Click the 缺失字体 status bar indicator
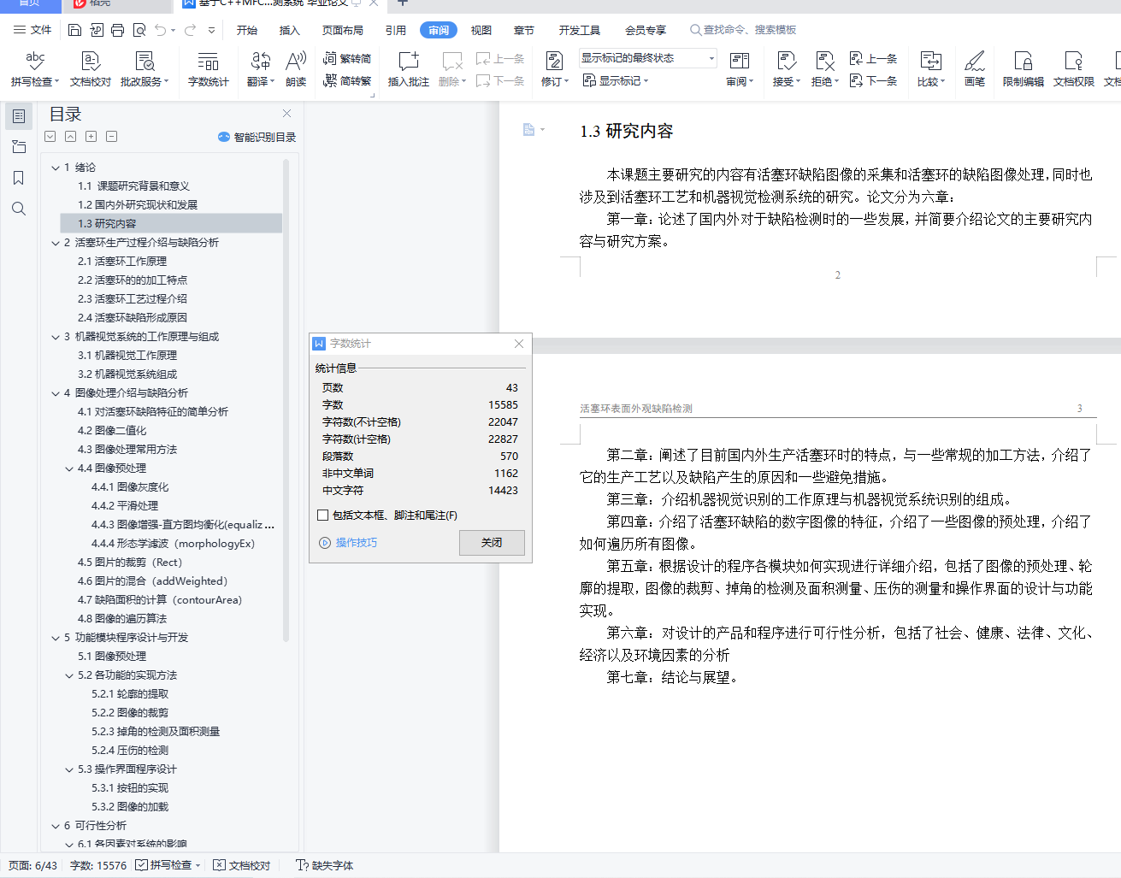 pos(324,865)
